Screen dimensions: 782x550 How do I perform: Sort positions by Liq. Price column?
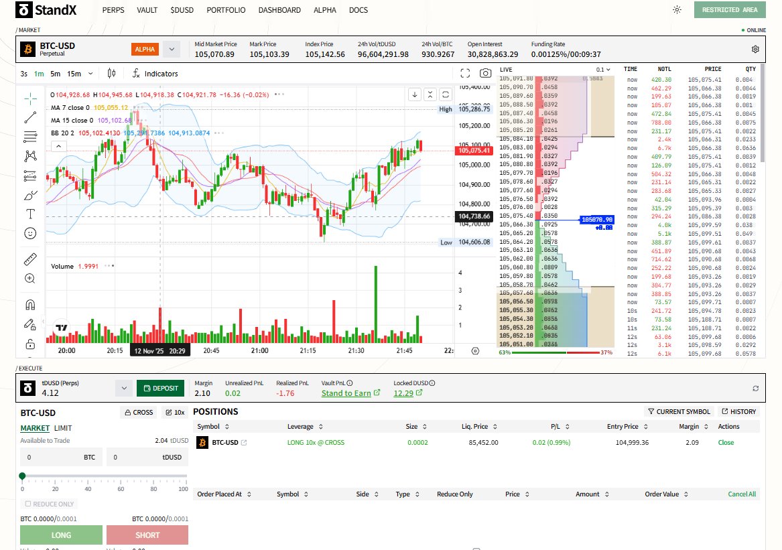pos(479,426)
